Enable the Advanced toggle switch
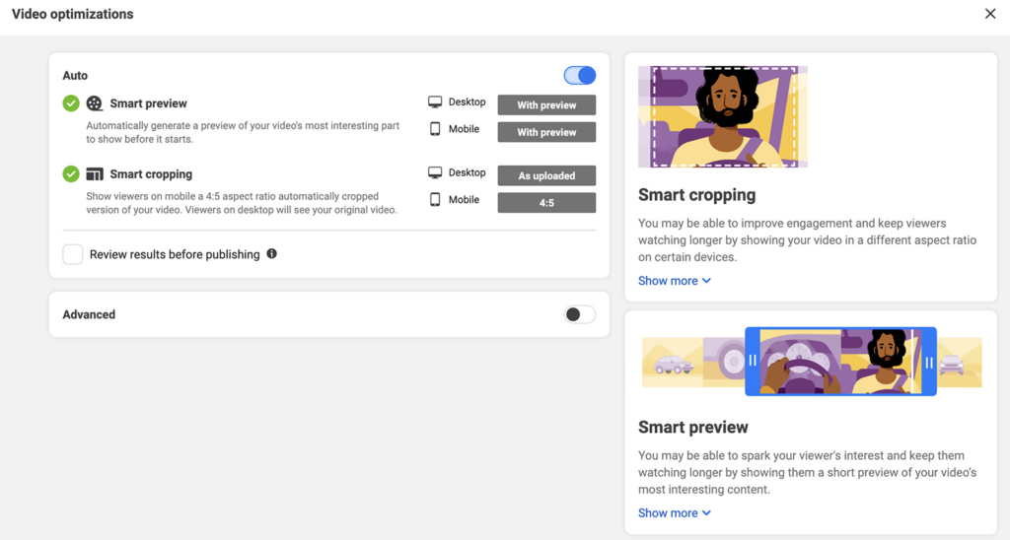The height and width of the screenshot is (540, 1010). pyautogui.click(x=580, y=314)
